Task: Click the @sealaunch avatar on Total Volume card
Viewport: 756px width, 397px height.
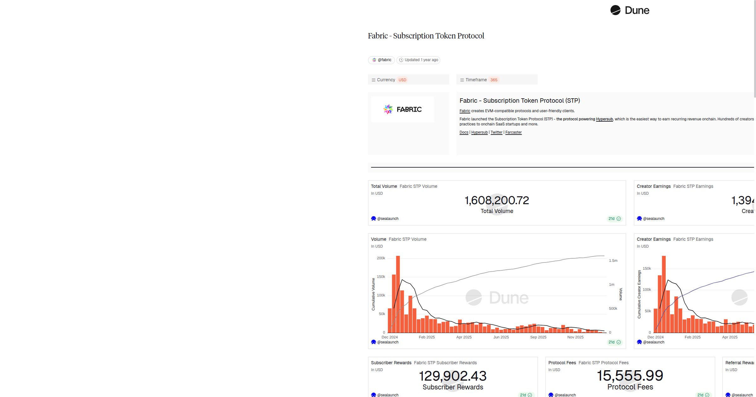Action: (374, 218)
